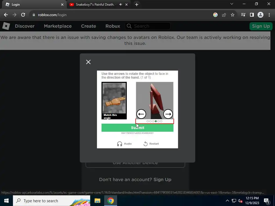This screenshot has height=206, width=275.
Task: Open the Marketplace page
Action: click(58, 26)
